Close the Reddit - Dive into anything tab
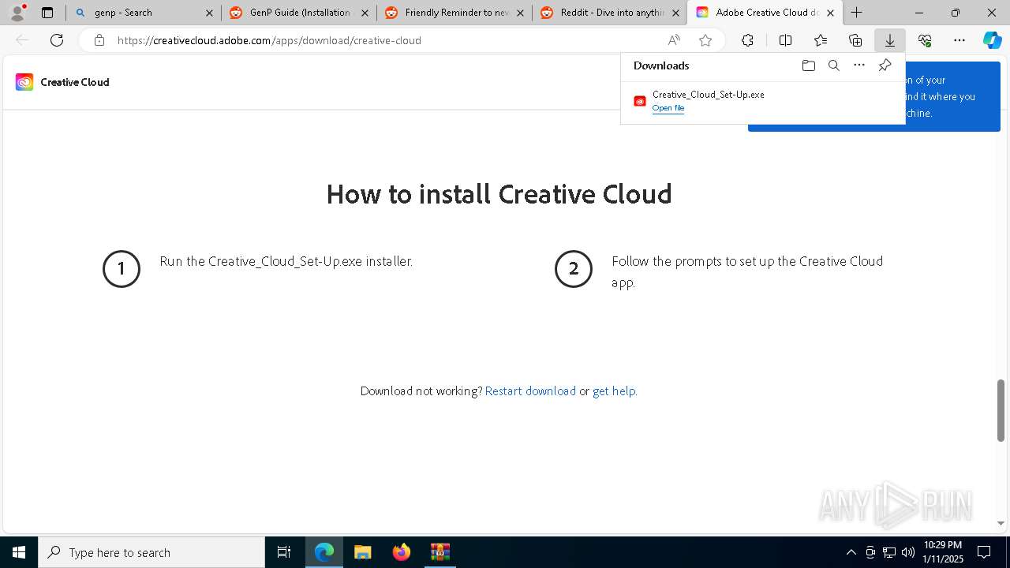The height and width of the screenshot is (568, 1010). [675, 13]
